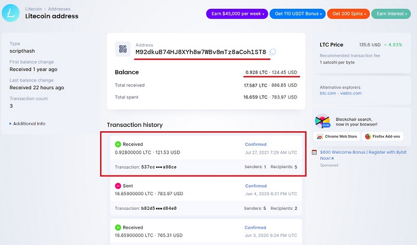Click the Transaction count value 3
The height and width of the screenshot is (245, 417).
click(x=11, y=106)
